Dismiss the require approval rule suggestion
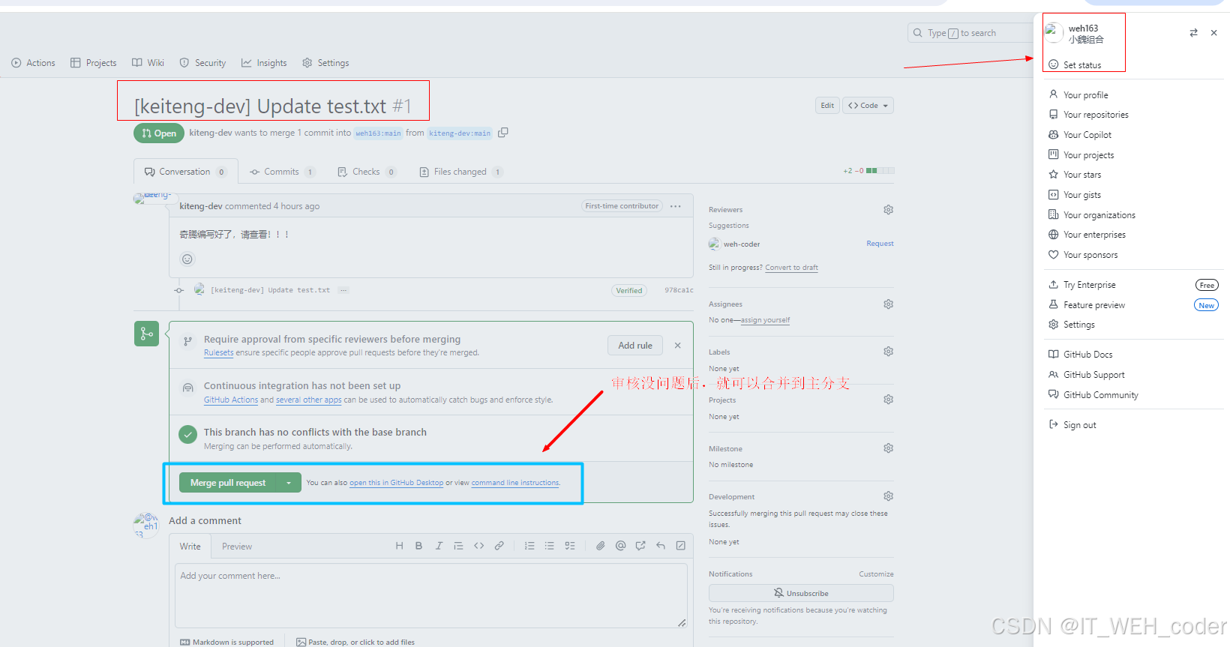1230x647 pixels. click(x=677, y=346)
